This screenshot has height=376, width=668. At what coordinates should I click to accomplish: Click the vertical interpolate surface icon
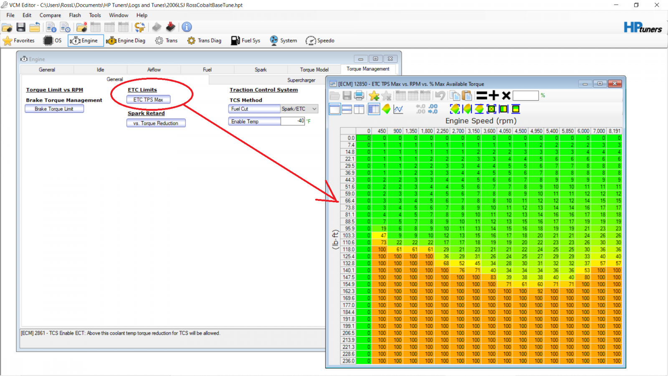[479, 109]
